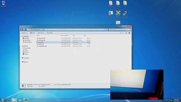Open the first folder icon on desktop
Screen dimensions: 181x102
tap(111, 4)
